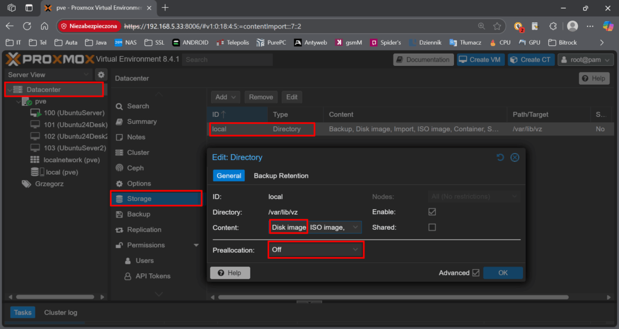Add this page to favorites star
619x329 pixels.
[x=497, y=27]
